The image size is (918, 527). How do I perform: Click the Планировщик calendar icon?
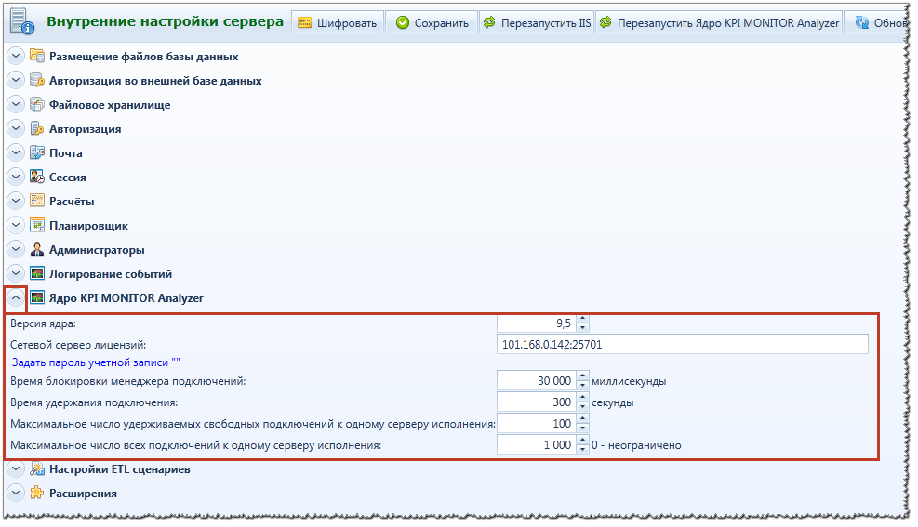click(37, 225)
